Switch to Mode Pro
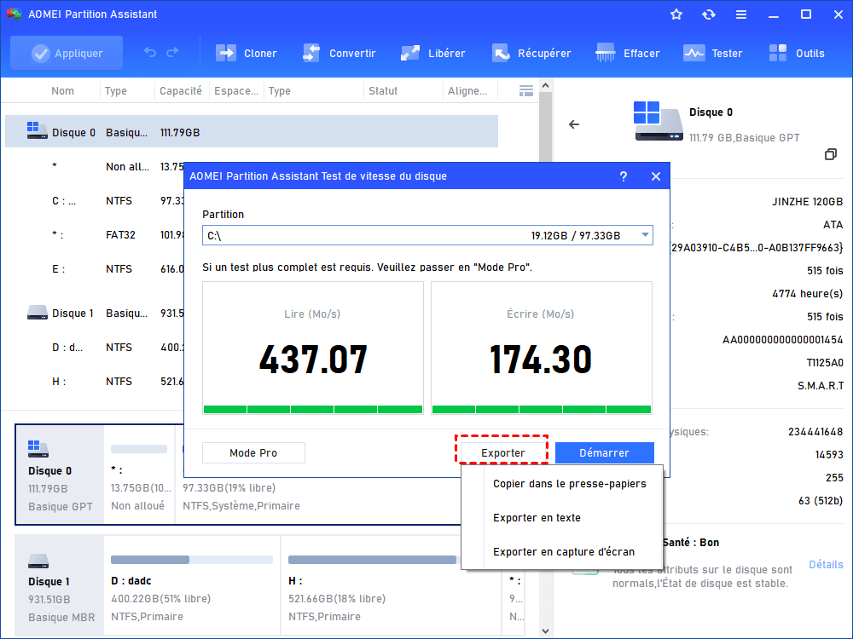 (x=253, y=453)
